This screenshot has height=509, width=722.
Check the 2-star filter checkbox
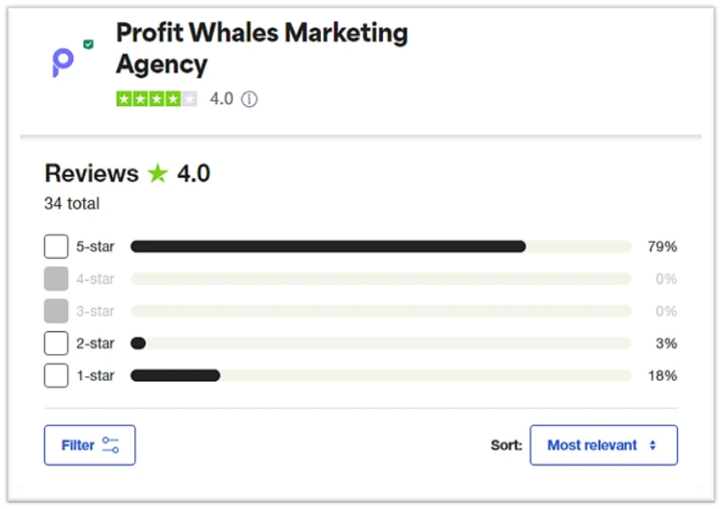56,342
